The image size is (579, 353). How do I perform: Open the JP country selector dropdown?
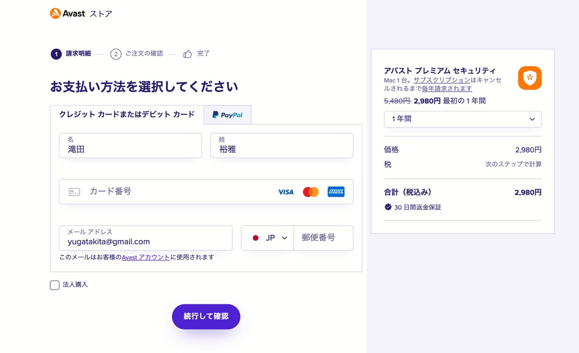tap(267, 238)
